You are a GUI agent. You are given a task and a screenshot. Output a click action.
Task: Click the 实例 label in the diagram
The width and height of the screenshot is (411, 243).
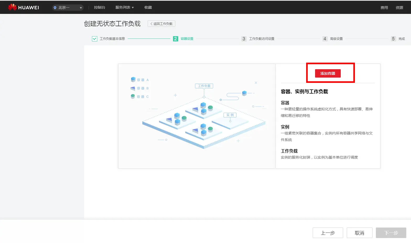tap(230, 115)
